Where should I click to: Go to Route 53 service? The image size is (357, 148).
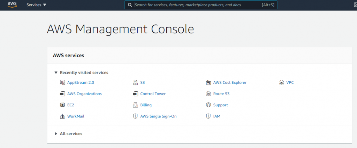221,94
